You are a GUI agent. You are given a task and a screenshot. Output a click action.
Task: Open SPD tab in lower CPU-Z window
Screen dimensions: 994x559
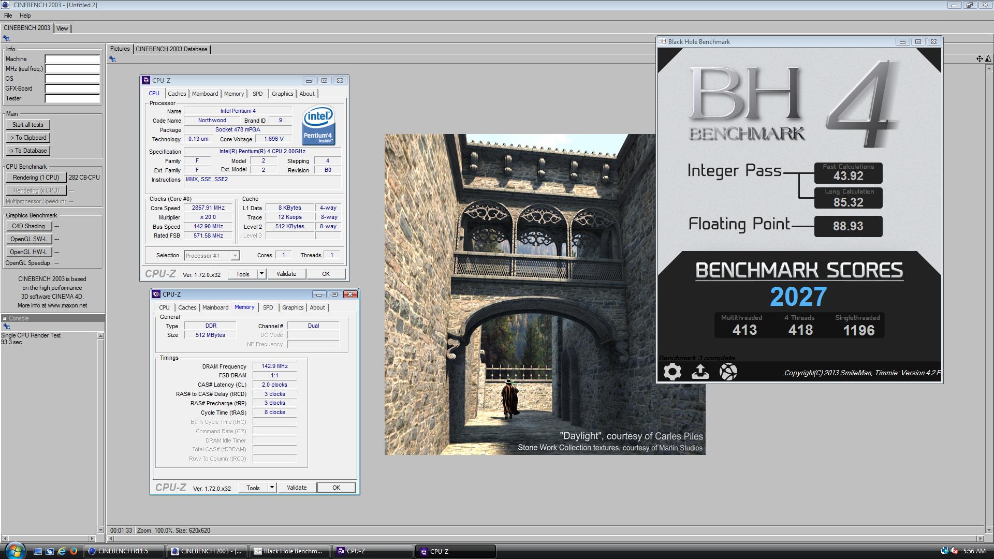pos(268,307)
